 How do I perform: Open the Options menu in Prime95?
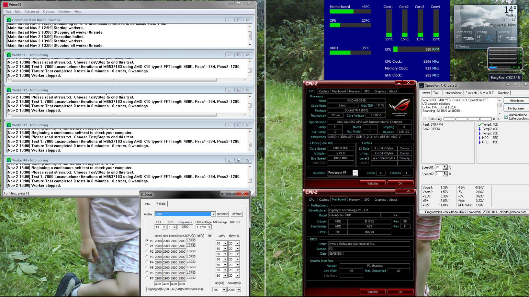[49, 12]
